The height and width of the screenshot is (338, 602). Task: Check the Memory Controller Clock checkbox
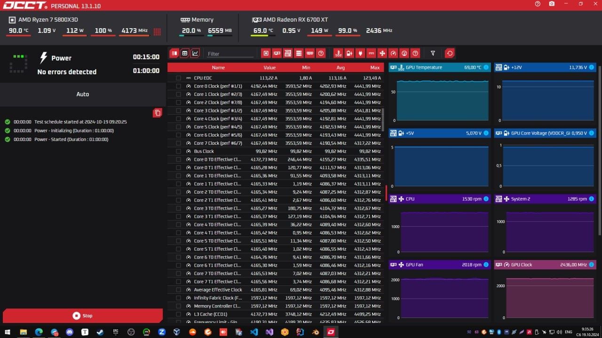pos(178,306)
